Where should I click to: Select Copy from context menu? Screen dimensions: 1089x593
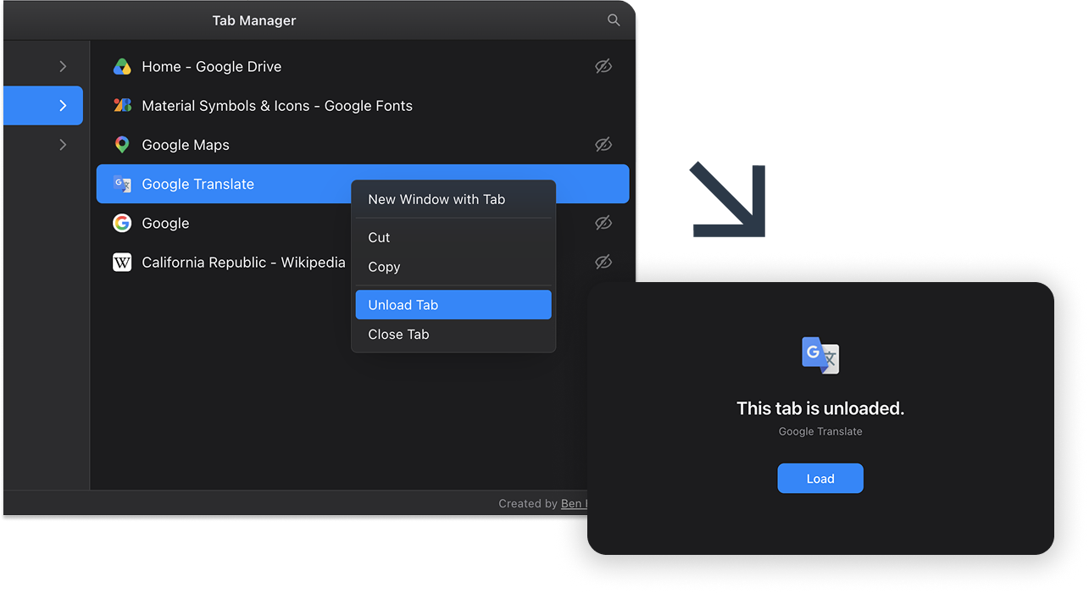[453, 267]
